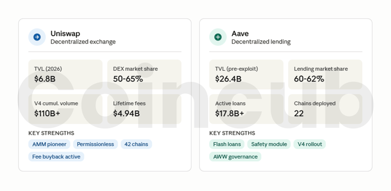Image resolution: width=391 pixels, height=191 pixels.
Task: Click the $6.8B value
Action: (x=45, y=79)
